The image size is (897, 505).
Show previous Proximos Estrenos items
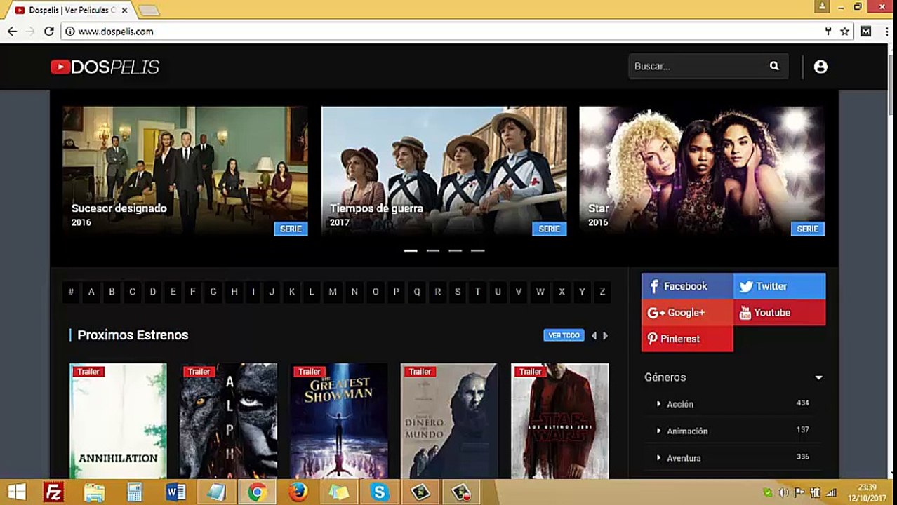(594, 336)
